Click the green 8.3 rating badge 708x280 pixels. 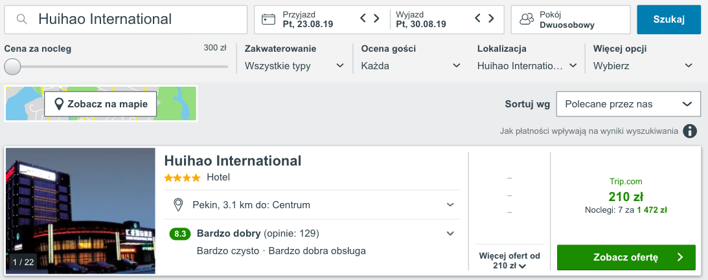pos(180,233)
